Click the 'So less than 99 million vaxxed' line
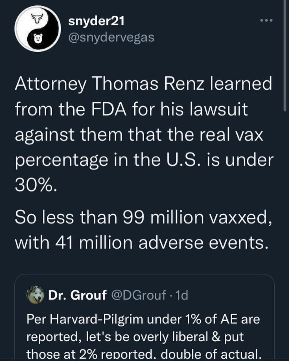The width and height of the screenshot is (289, 361). coord(143,217)
